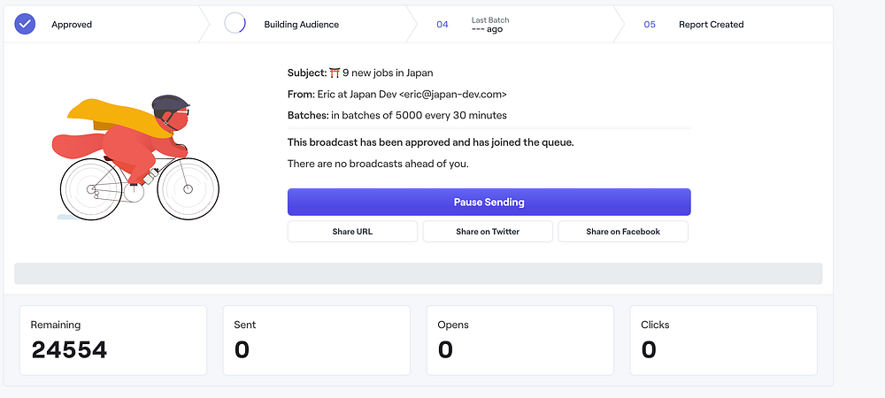This screenshot has width=885, height=398.
Task: Click the Remaining count card
Action: [113, 341]
